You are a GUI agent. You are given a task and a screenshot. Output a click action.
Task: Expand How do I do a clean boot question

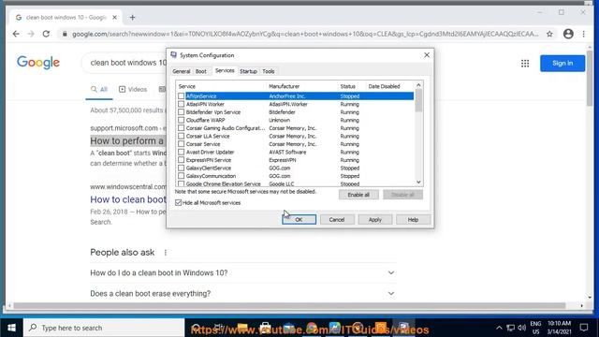pyautogui.click(x=242, y=272)
